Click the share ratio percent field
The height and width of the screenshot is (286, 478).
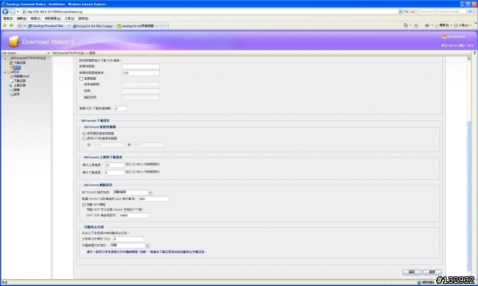(128, 239)
